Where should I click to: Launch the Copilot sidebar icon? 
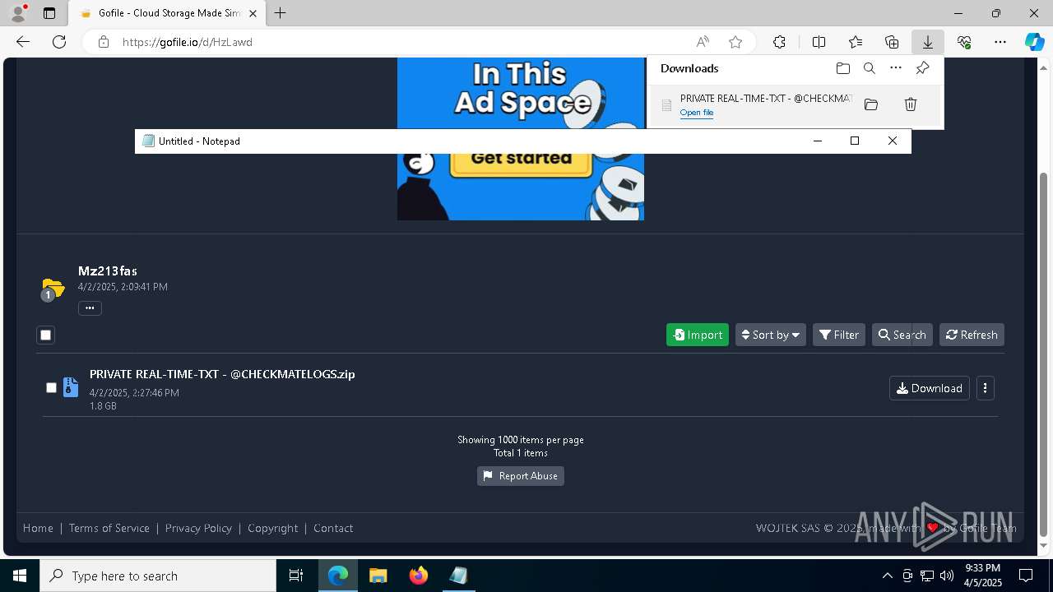(x=1035, y=42)
